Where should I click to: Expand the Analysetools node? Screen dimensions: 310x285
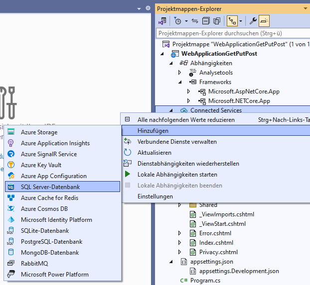pyautogui.click(x=179, y=73)
